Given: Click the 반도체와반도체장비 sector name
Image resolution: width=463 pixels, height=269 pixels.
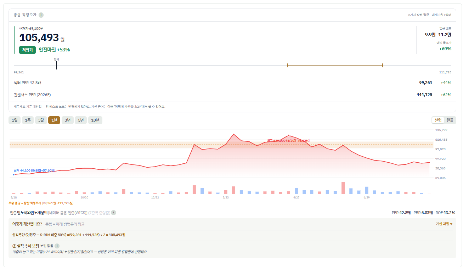Looking at the screenshot, I should pyautogui.click(x=32, y=213).
